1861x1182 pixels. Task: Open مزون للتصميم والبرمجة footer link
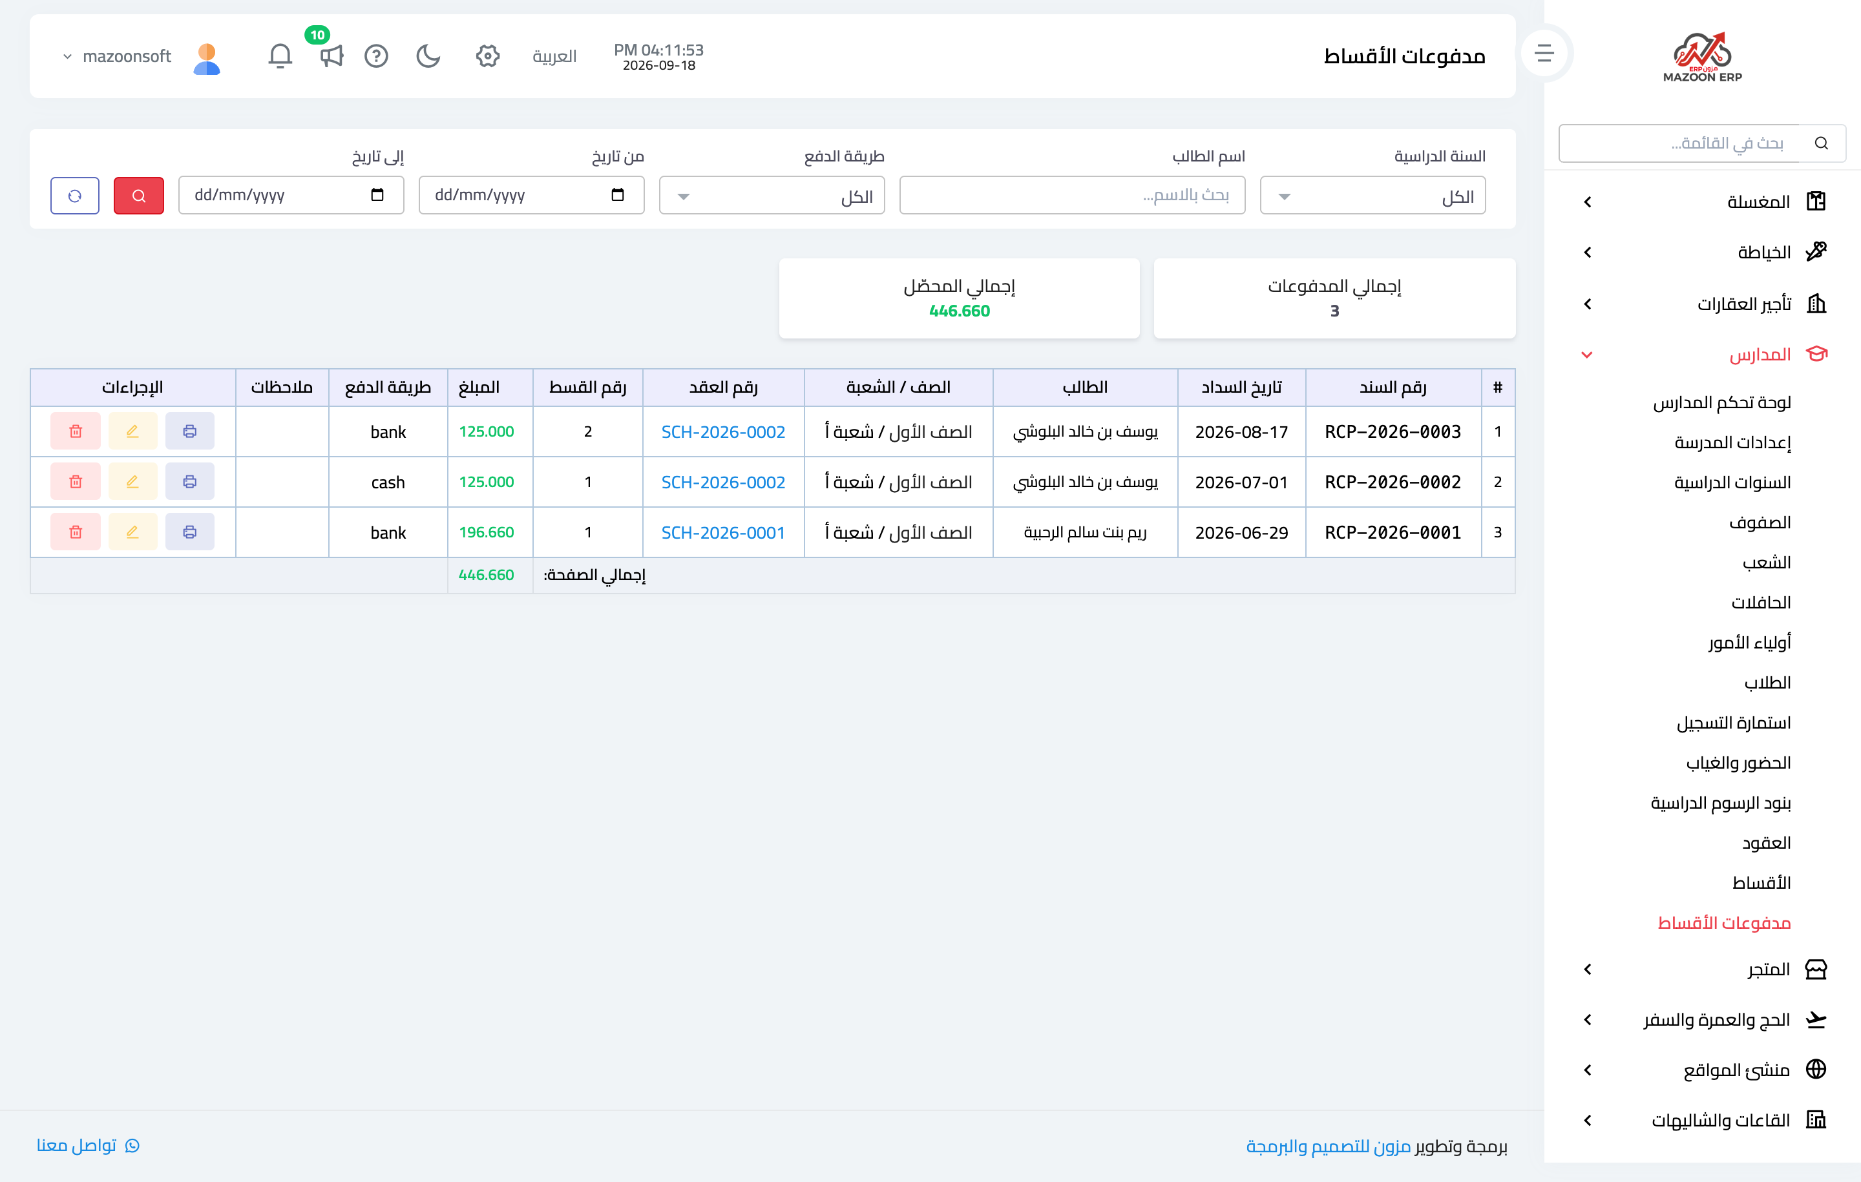click(1329, 1146)
